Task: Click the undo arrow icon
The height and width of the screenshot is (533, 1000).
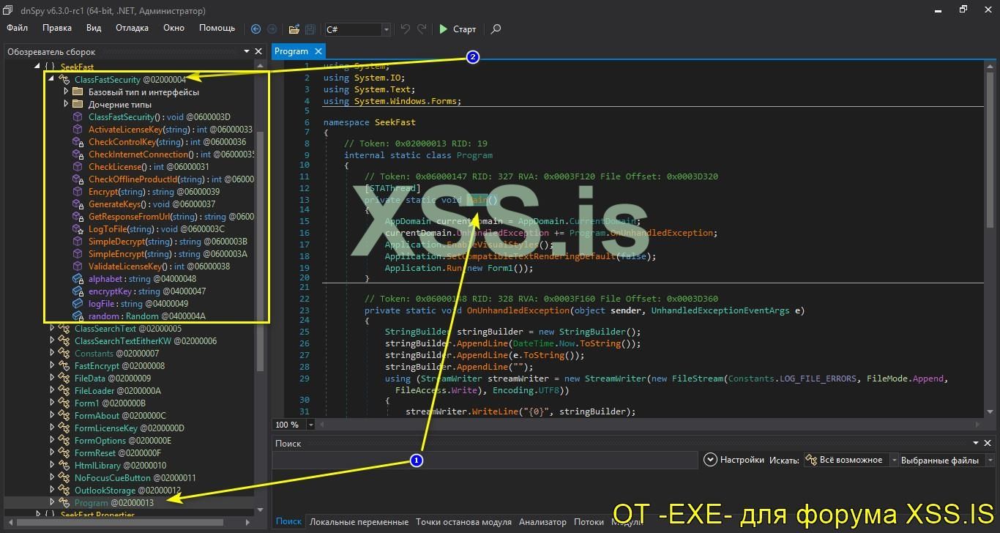Action: click(x=406, y=29)
